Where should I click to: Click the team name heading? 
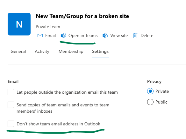[82, 16]
